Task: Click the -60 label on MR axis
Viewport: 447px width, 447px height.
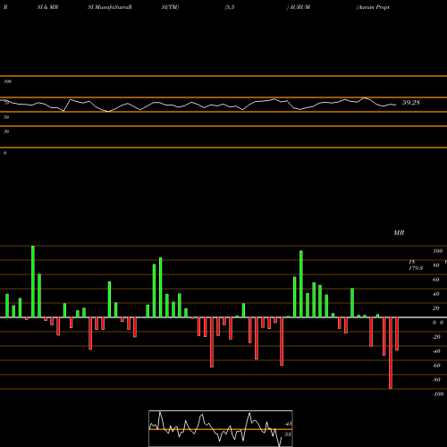Action: point(436,366)
